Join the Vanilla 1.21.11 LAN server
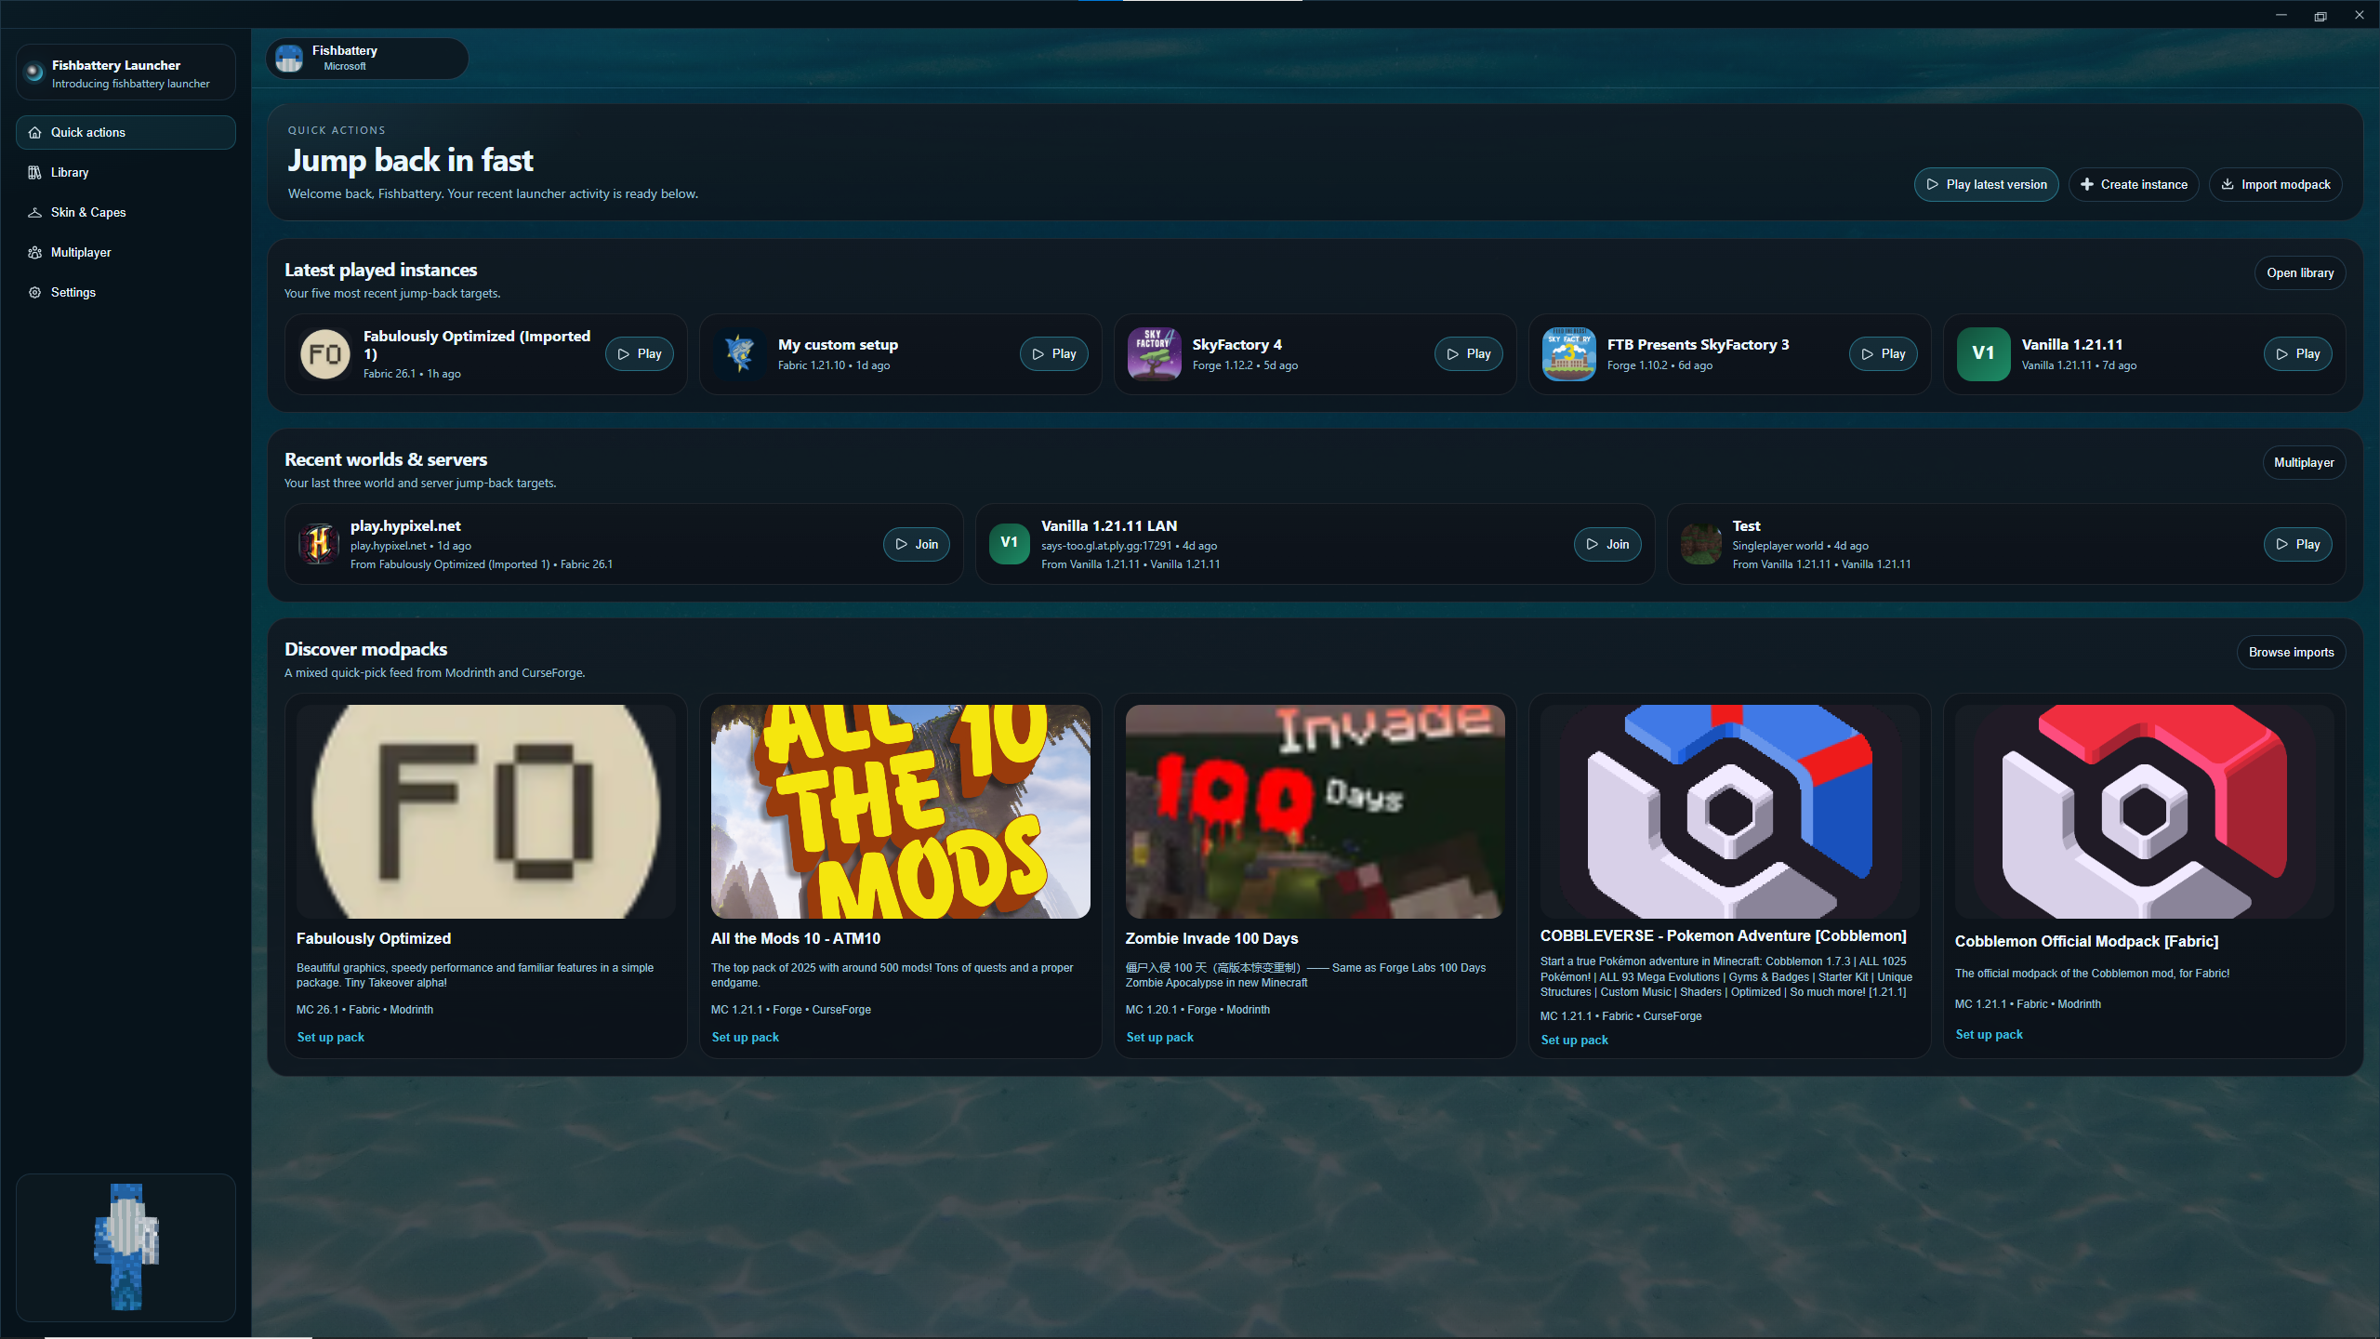2380x1339 pixels. 1606,544
